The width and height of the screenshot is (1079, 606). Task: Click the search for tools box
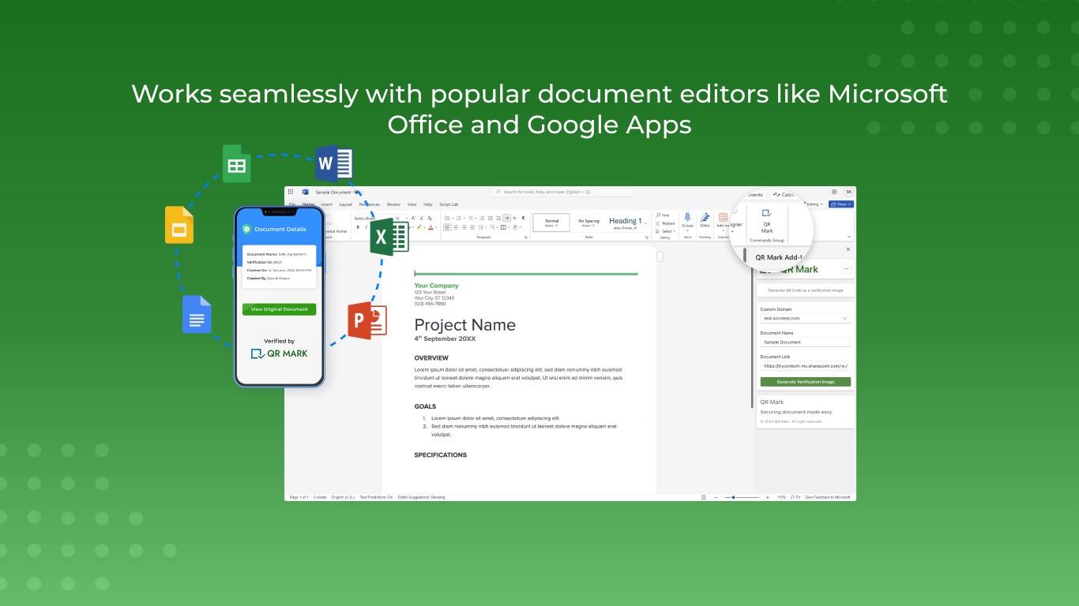click(562, 192)
